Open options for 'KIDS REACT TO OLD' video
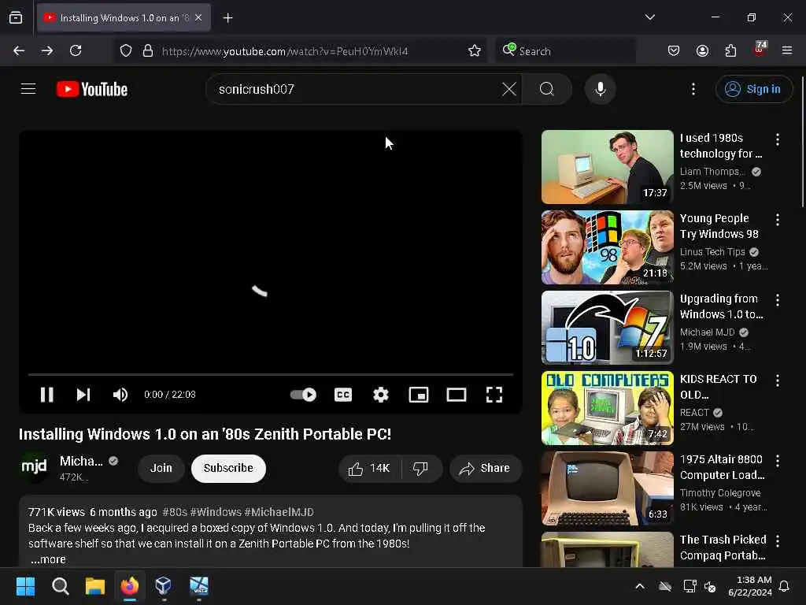The width and height of the screenshot is (806, 605). coord(778,380)
